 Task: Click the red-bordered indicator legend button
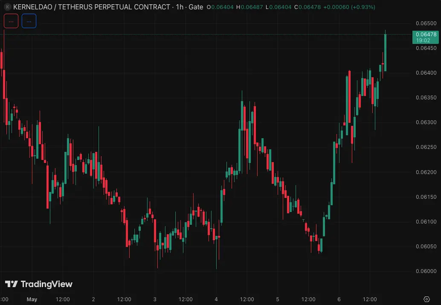click(x=11, y=21)
